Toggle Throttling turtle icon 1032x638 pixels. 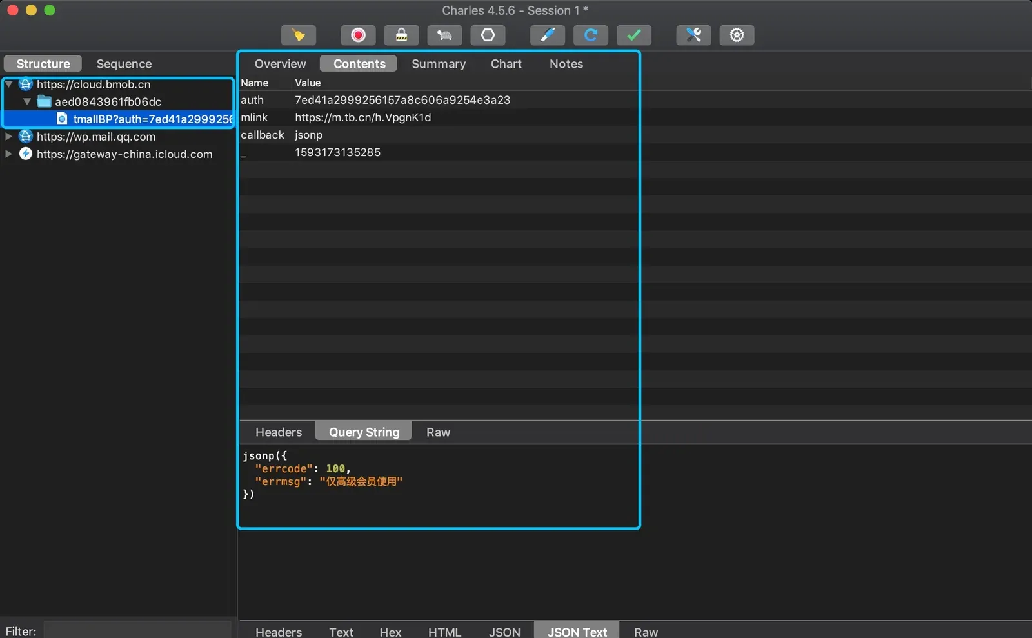[x=444, y=35]
